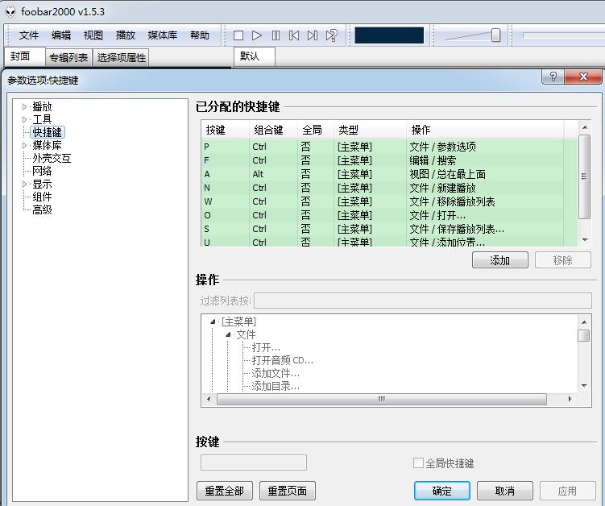Viewport: 605px width, 506px height.
Task: Select the 文件 / 新建播放 shortcut row
Action: point(389,188)
